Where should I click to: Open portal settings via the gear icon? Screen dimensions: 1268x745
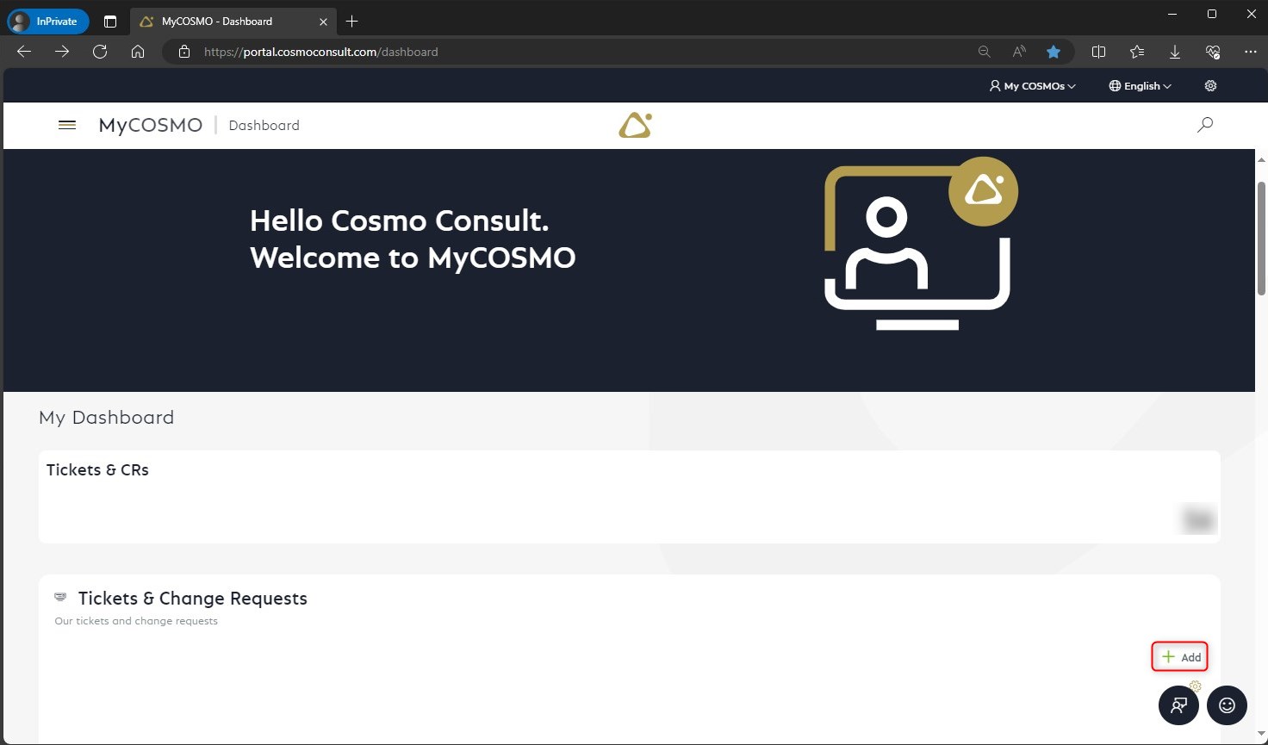click(x=1209, y=85)
